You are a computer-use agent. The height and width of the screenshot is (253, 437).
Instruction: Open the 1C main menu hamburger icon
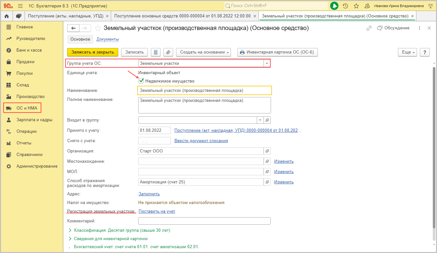[x=20, y=6]
